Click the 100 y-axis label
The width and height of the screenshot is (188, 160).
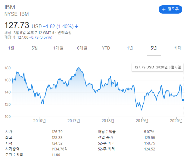(7, 117)
